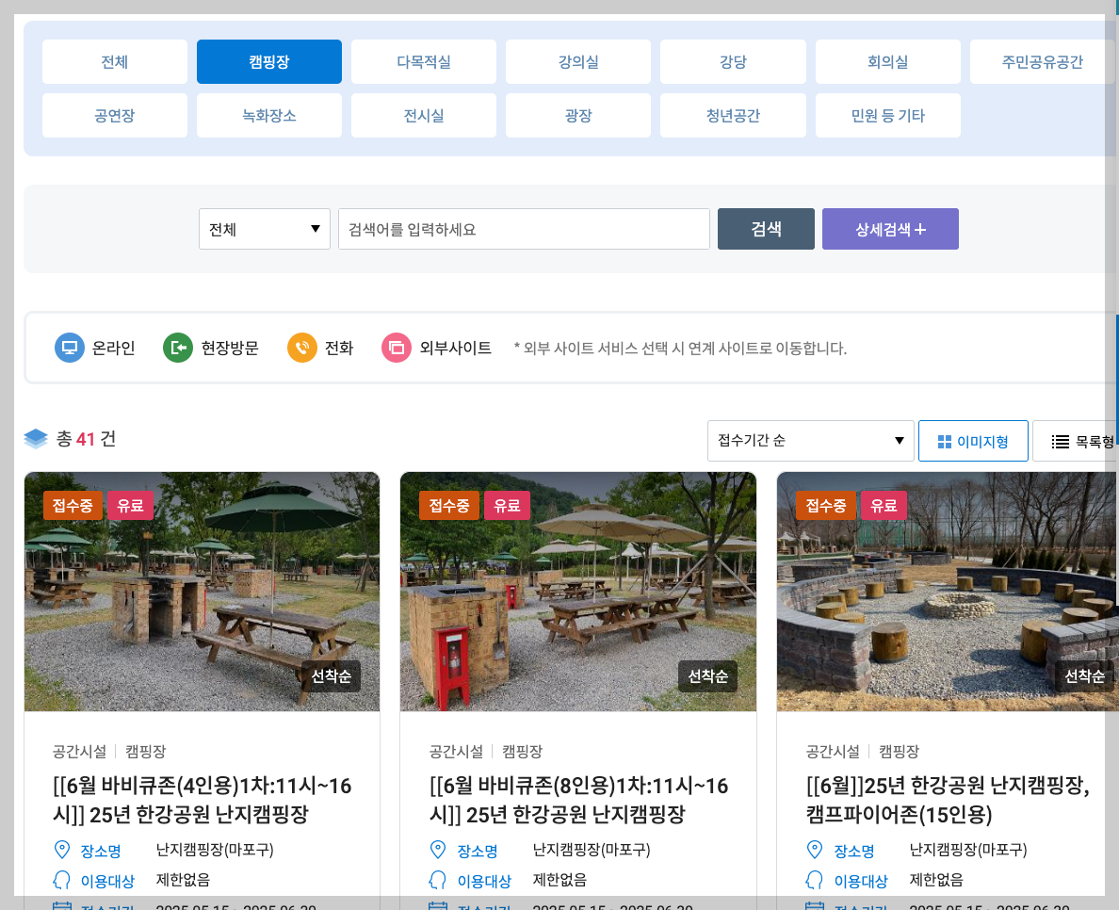Click 선착순 label on 바비큐존(8인용) image
The height and width of the screenshot is (910, 1119).
[x=708, y=675]
